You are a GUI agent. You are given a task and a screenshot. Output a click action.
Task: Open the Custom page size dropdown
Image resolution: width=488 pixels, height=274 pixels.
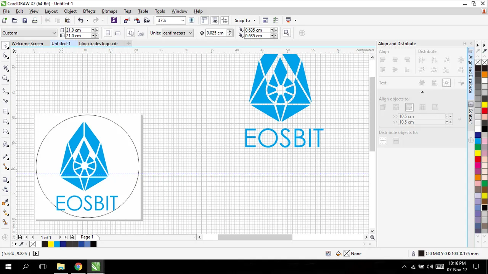[54, 33]
